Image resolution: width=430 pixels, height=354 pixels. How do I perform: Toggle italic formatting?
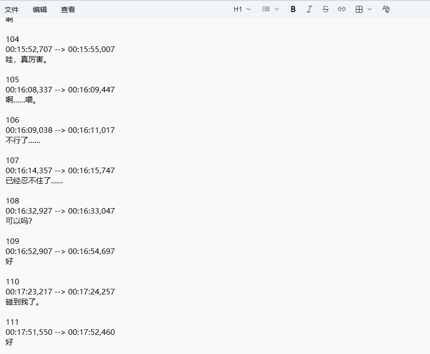[x=310, y=9]
